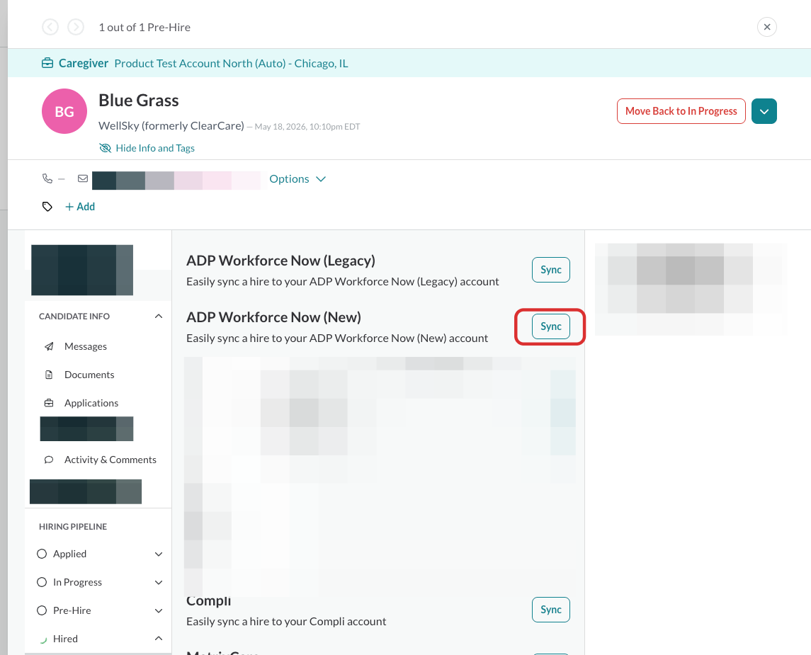Open the teal dropdown beside Move Back
The width and height of the screenshot is (811, 655).
pos(764,111)
